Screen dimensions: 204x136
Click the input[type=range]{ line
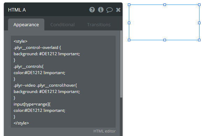32,104
